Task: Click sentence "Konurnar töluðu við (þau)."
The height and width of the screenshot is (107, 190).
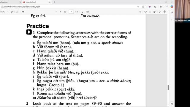Action: pyautogui.click(x=60, y=93)
